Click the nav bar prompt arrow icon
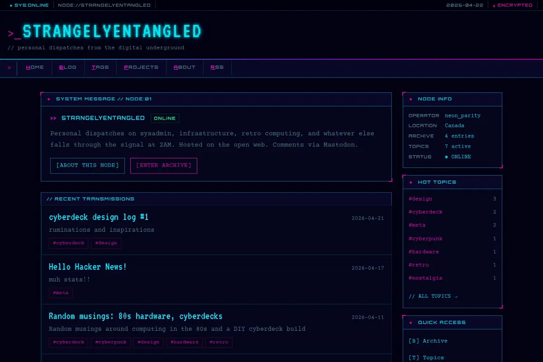The height and width of the screenshot is (362, 543). (x=9, y=68)
